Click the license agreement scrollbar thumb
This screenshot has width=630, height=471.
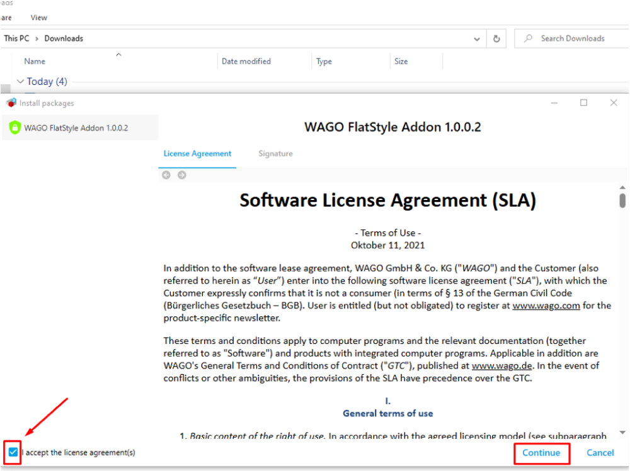(x=622, y=200)
